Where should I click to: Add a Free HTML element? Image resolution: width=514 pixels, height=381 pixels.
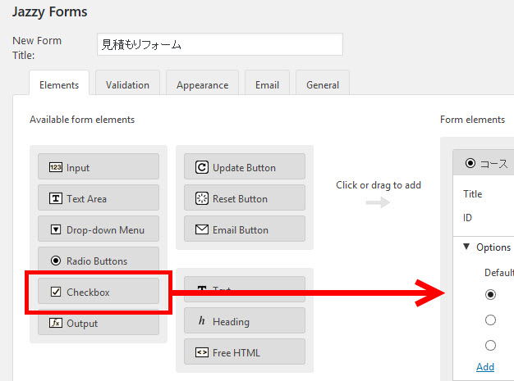[x=245, y=352]
